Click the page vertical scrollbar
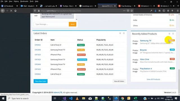 click(x=179, y=81)
